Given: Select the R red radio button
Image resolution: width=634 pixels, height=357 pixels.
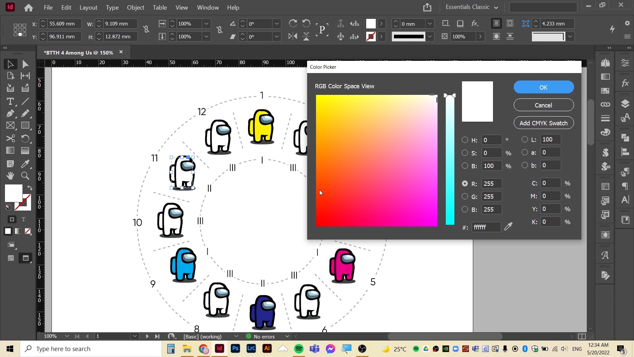Looking at the screenshot, I should [465, 183].
